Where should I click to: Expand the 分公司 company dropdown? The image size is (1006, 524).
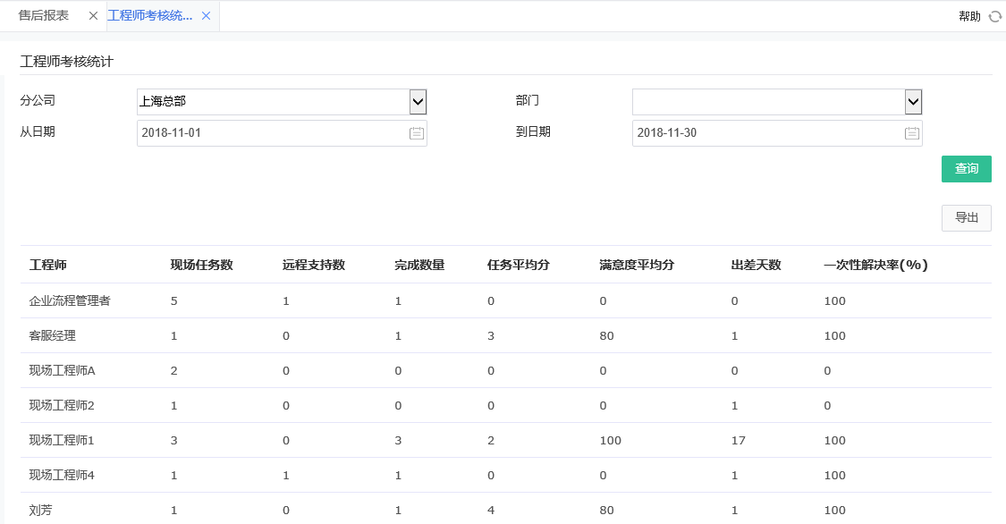tap(416, 101)
